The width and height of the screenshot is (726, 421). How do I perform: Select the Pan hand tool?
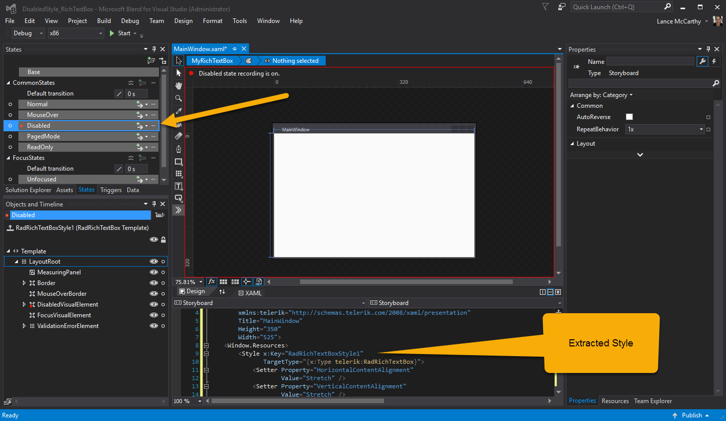point(178,86)
